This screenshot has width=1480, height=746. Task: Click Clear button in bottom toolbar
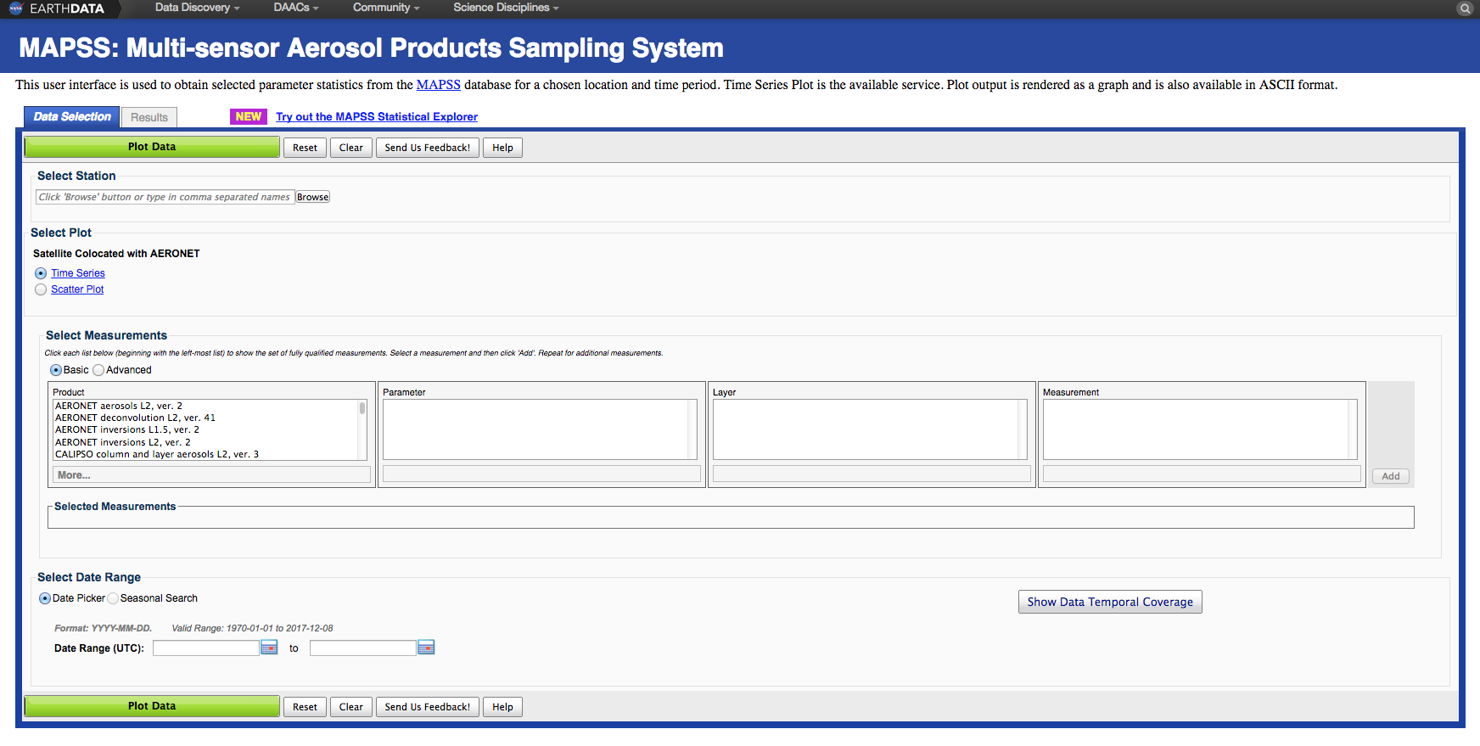coord(351,707)
